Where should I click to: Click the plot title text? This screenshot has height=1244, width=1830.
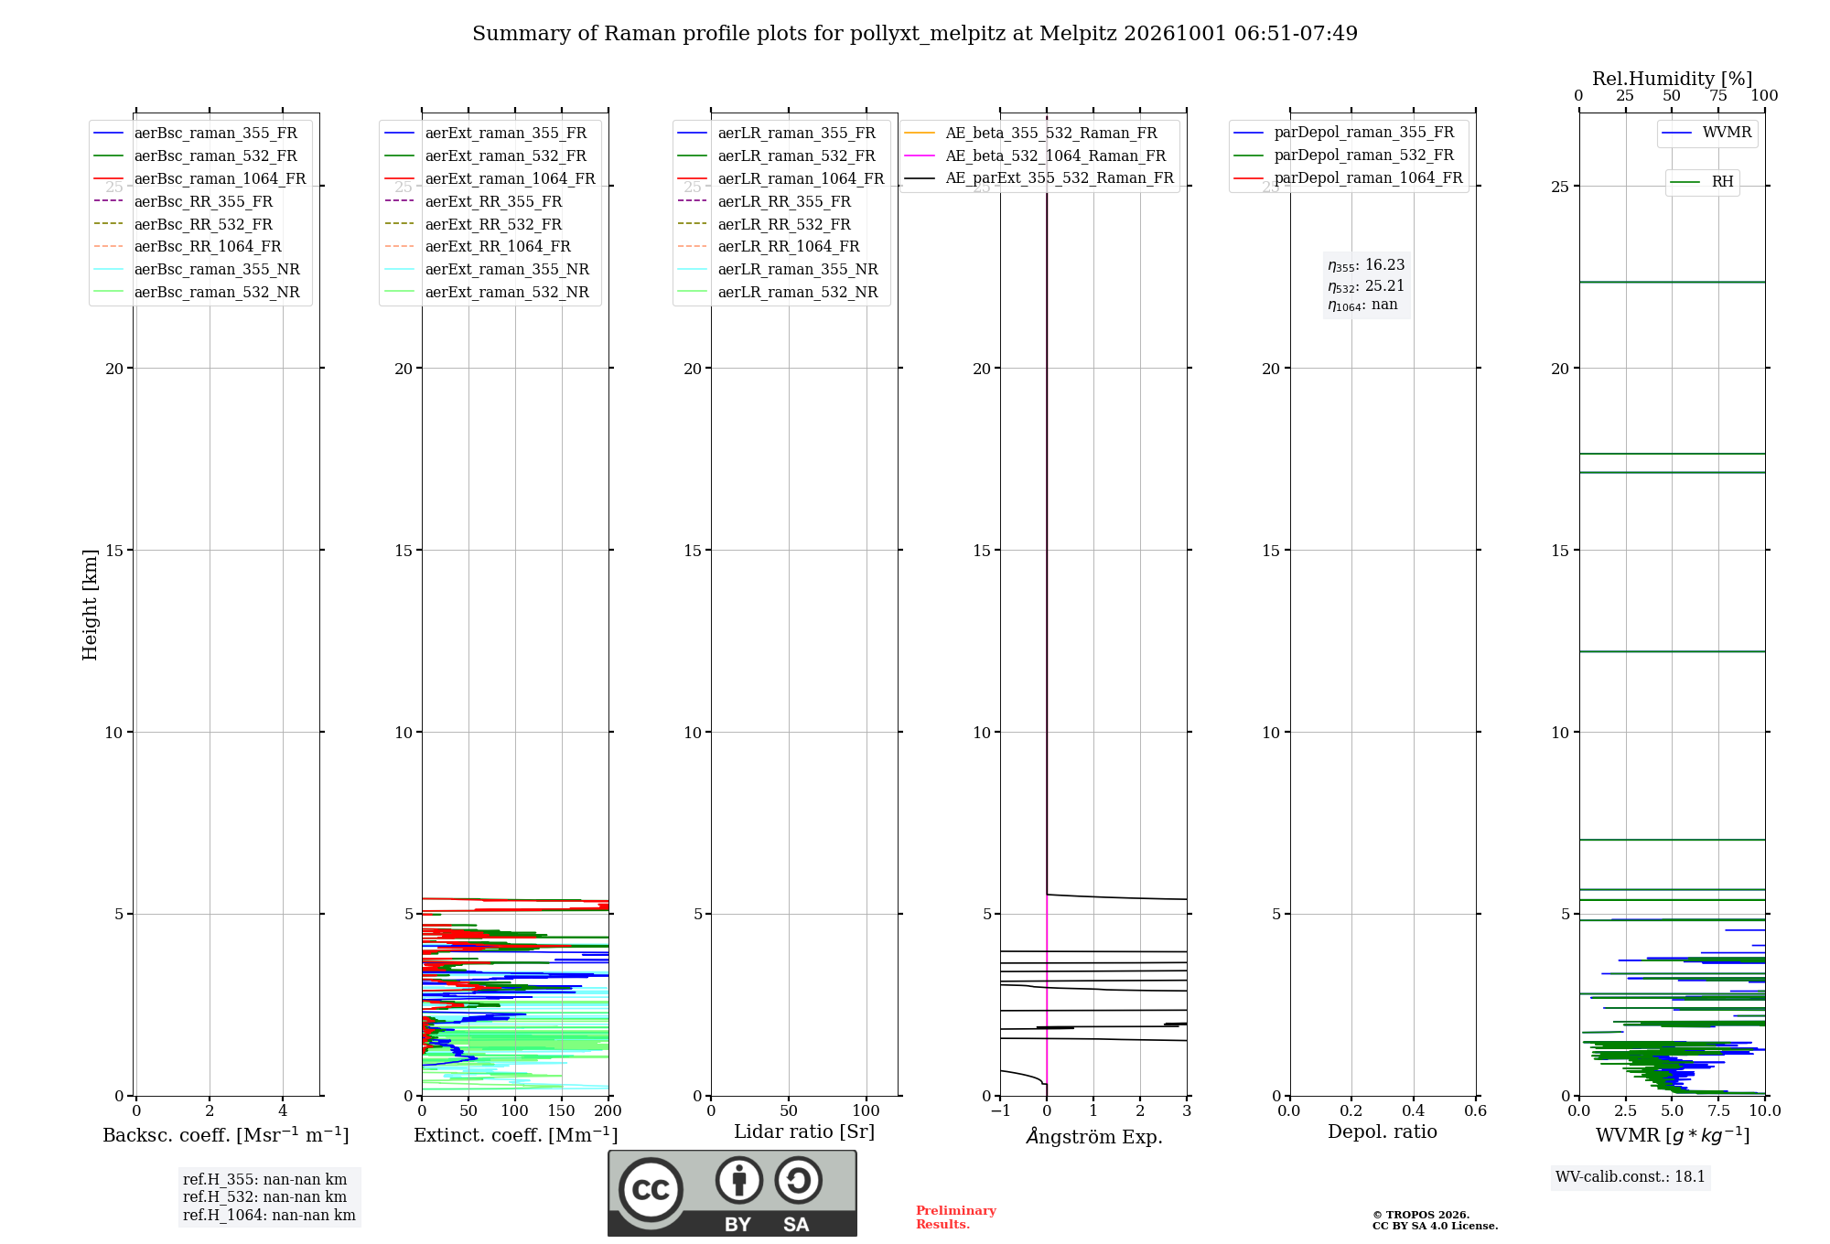915,34
